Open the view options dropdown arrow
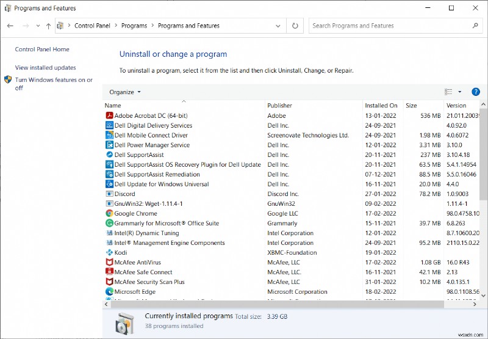Screen dimensions: 488x339 pos(460,92)
